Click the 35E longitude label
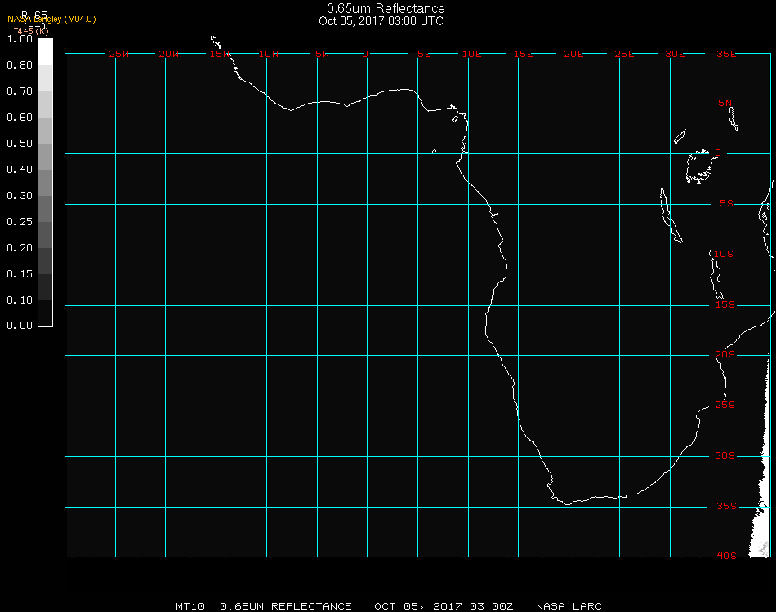776x612 pixels. click(x=726, y=54)
